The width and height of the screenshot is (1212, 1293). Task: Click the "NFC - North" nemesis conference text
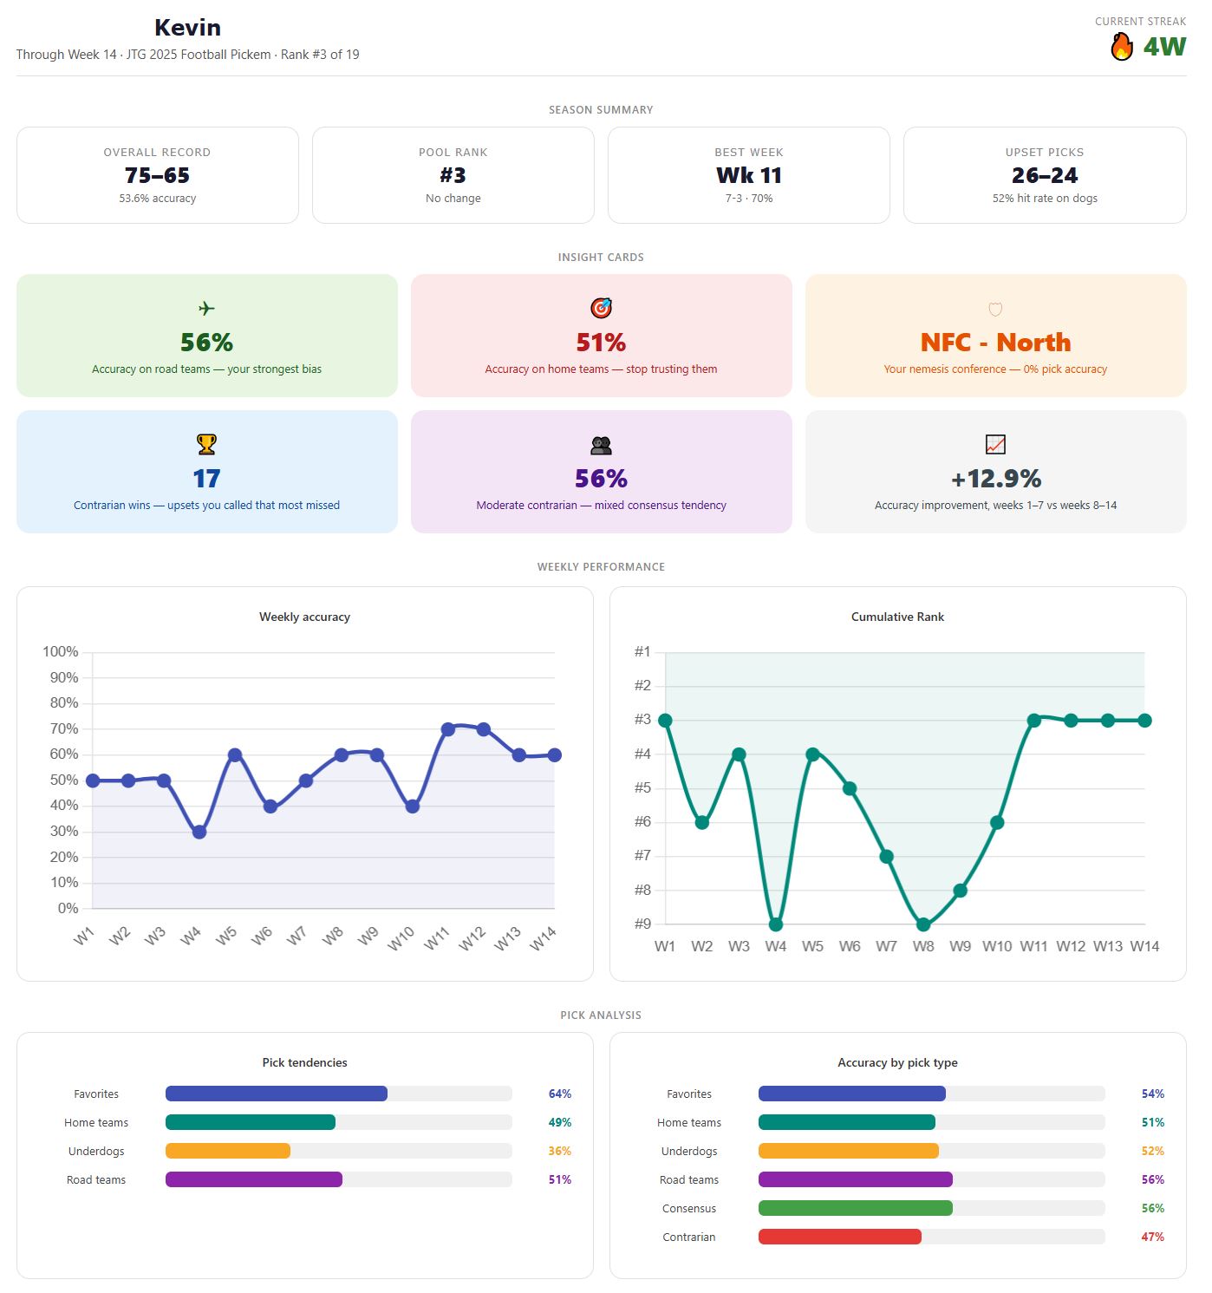click(x=995, y=343)
